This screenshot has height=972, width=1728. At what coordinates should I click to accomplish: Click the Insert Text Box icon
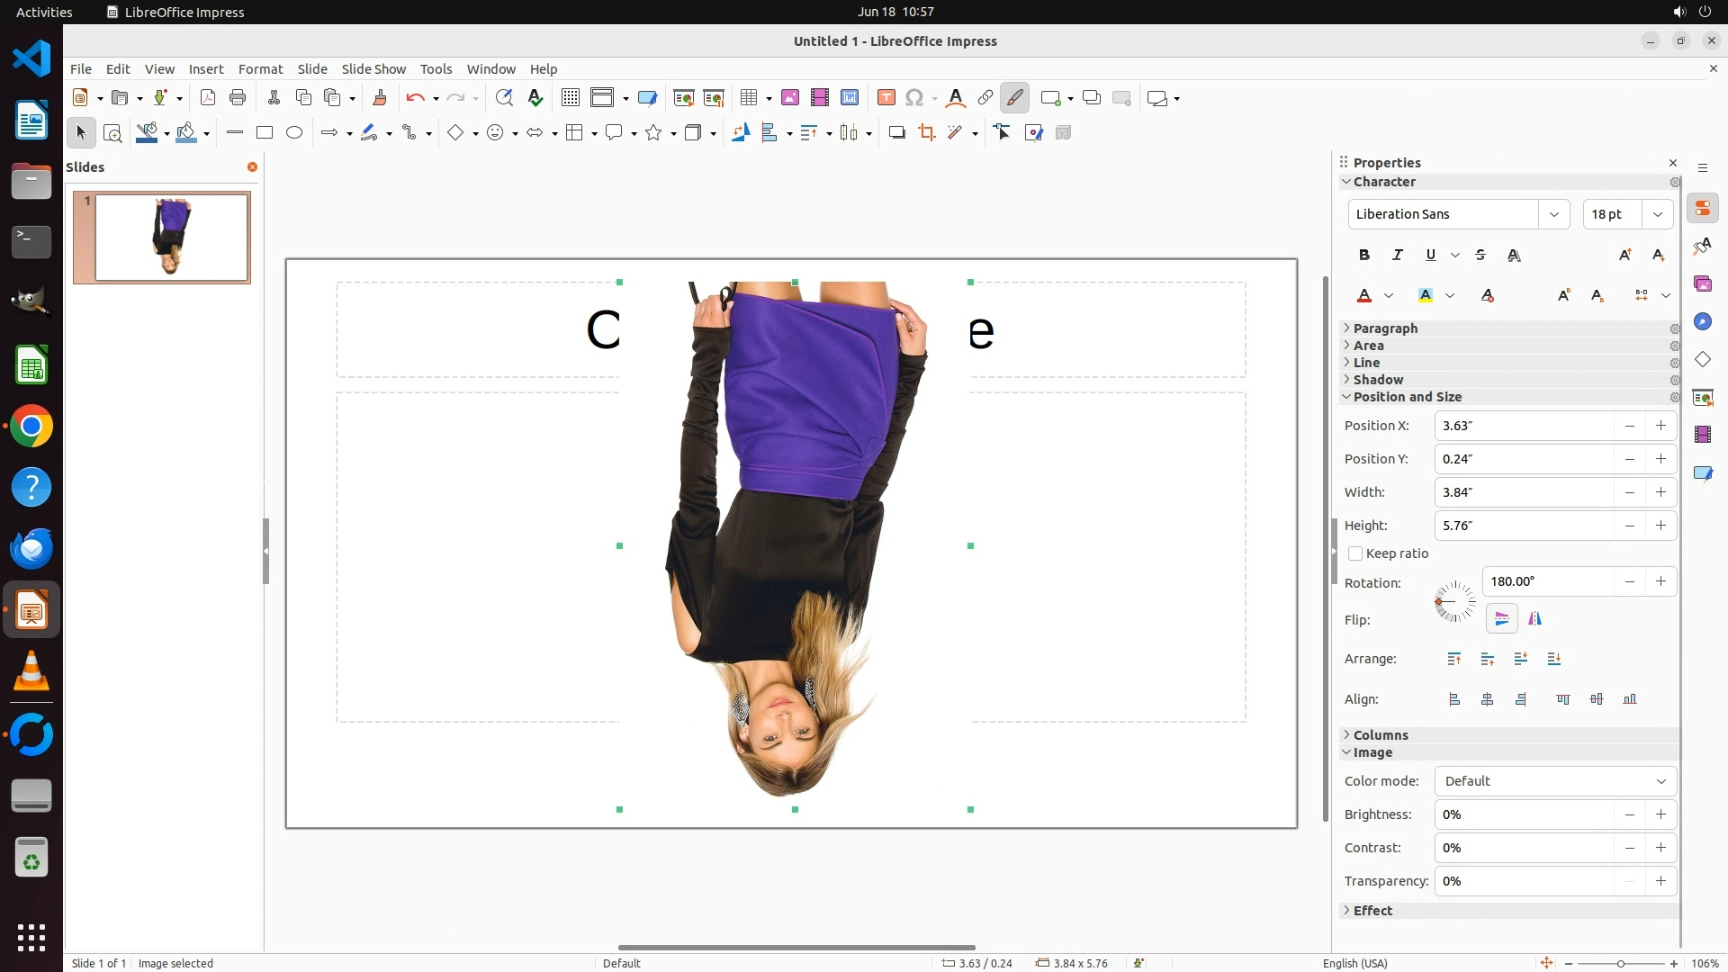click(x=886, y=98)
